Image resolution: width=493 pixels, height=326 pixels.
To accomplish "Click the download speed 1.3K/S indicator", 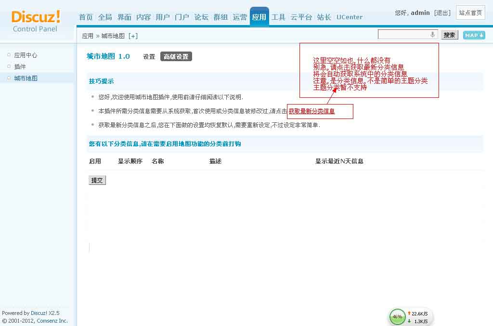I will click(418, 321).
